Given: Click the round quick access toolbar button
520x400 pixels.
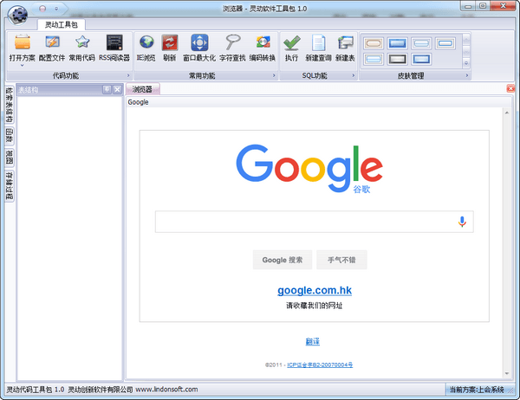Looking at the screenshot, I should pos(42,9).
